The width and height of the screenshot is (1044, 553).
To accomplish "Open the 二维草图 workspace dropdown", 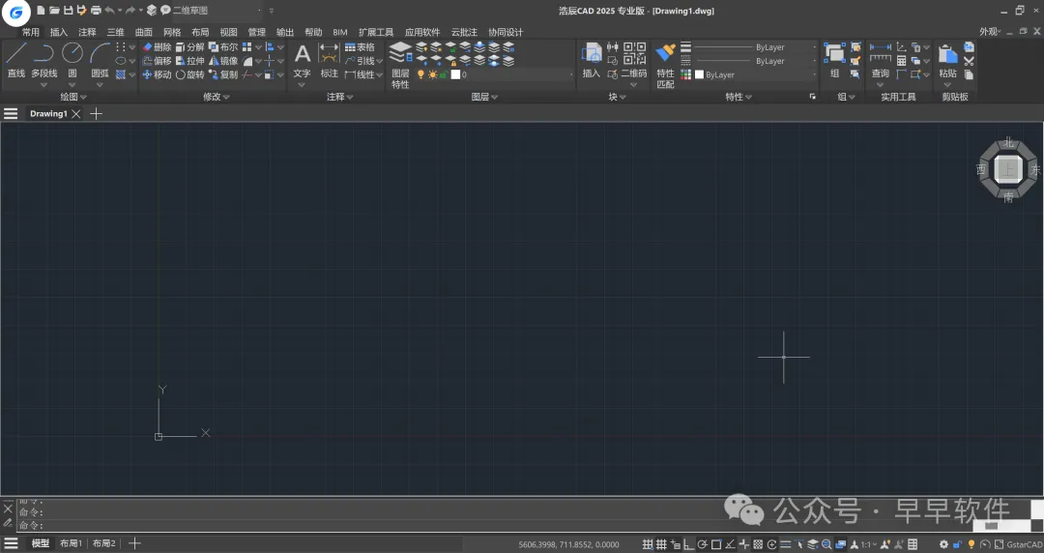I will pyautogui.click(x=217, y=10).
